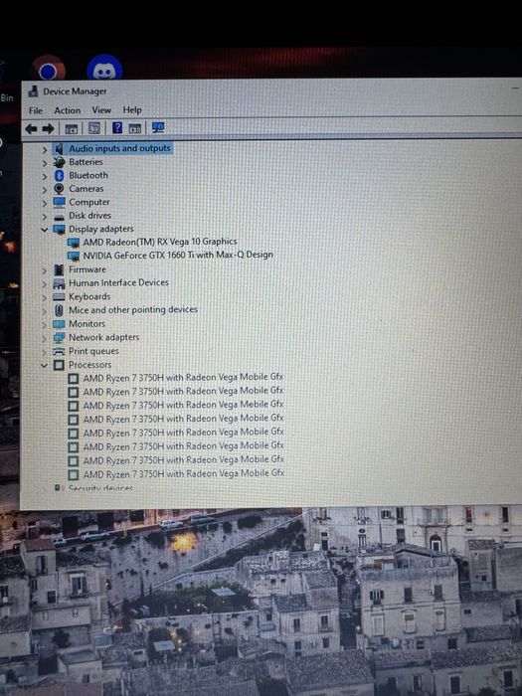Select the Human Interface Devices label
Screen dimensions: 522x696
tap(118, 282)
